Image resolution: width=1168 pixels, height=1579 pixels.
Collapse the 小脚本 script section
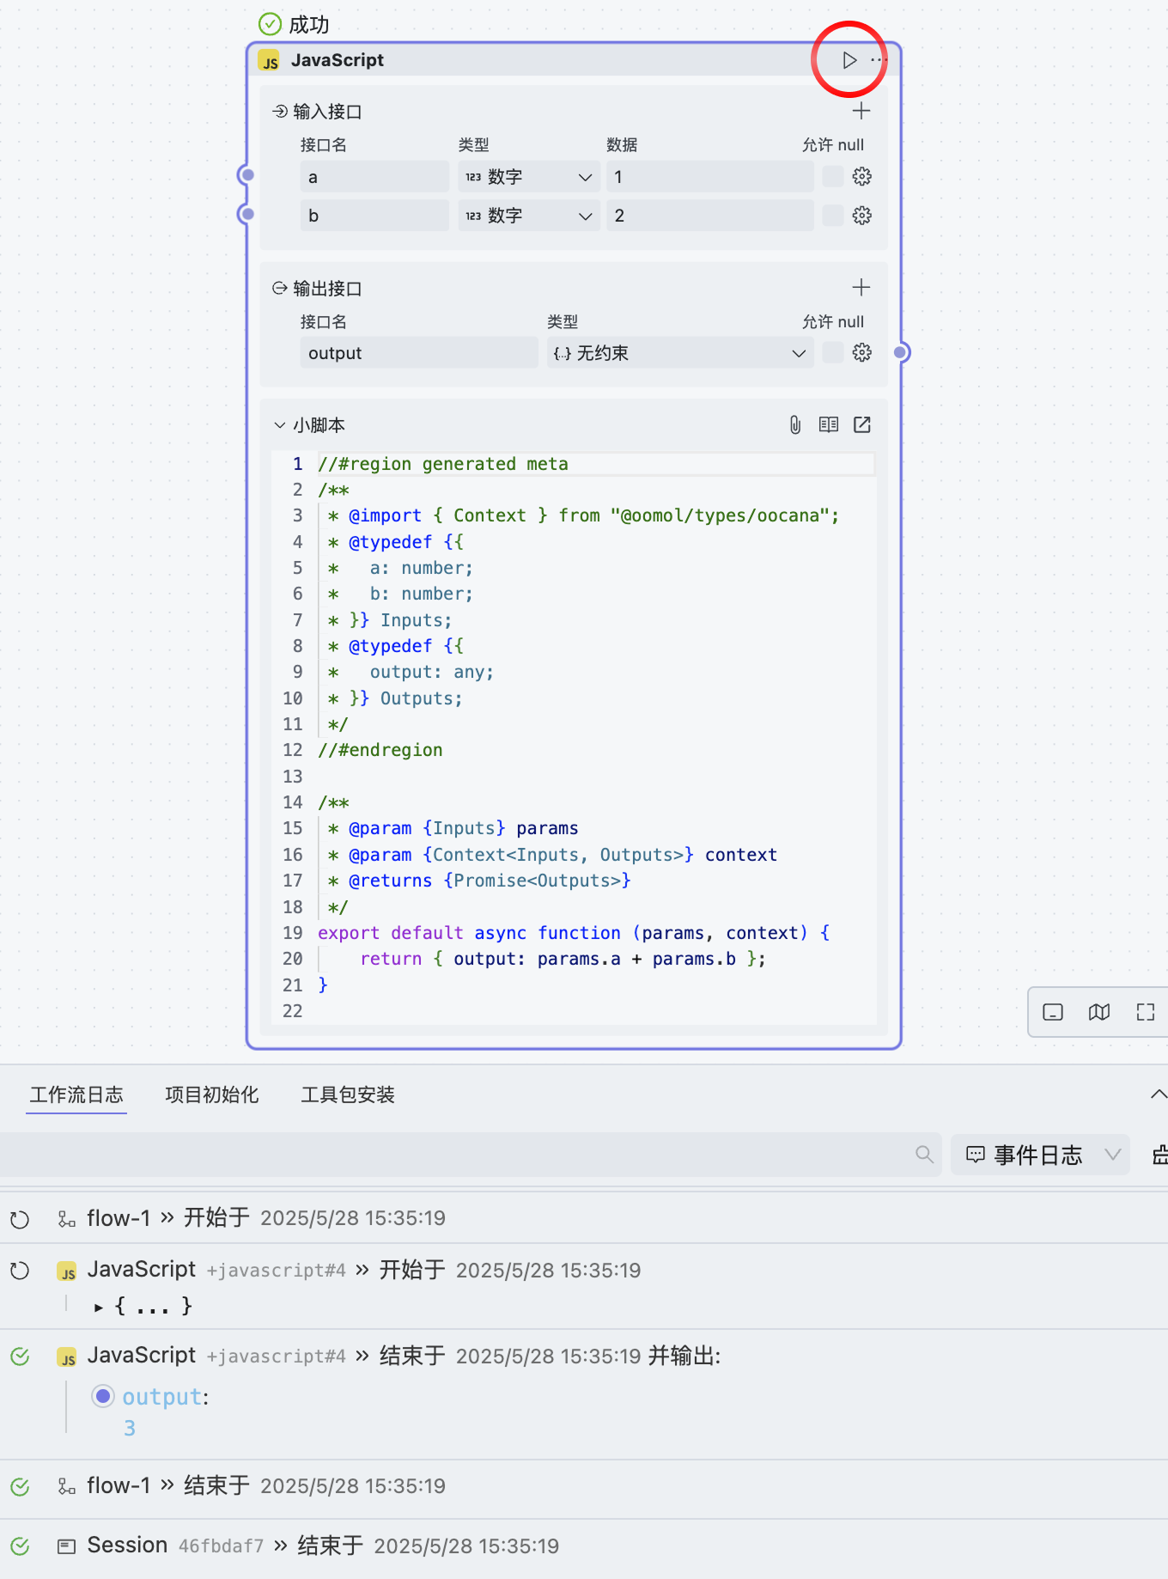(280, 425)
